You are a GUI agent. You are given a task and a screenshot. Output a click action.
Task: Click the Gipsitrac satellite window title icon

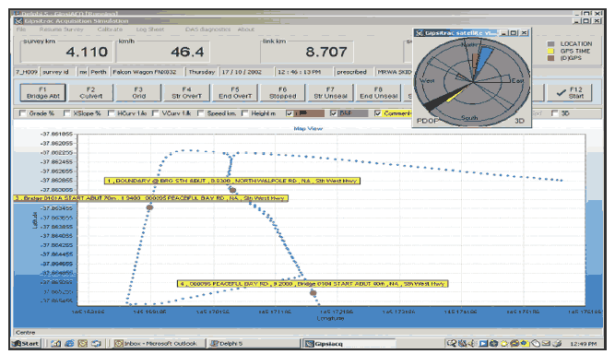[420, 33]
